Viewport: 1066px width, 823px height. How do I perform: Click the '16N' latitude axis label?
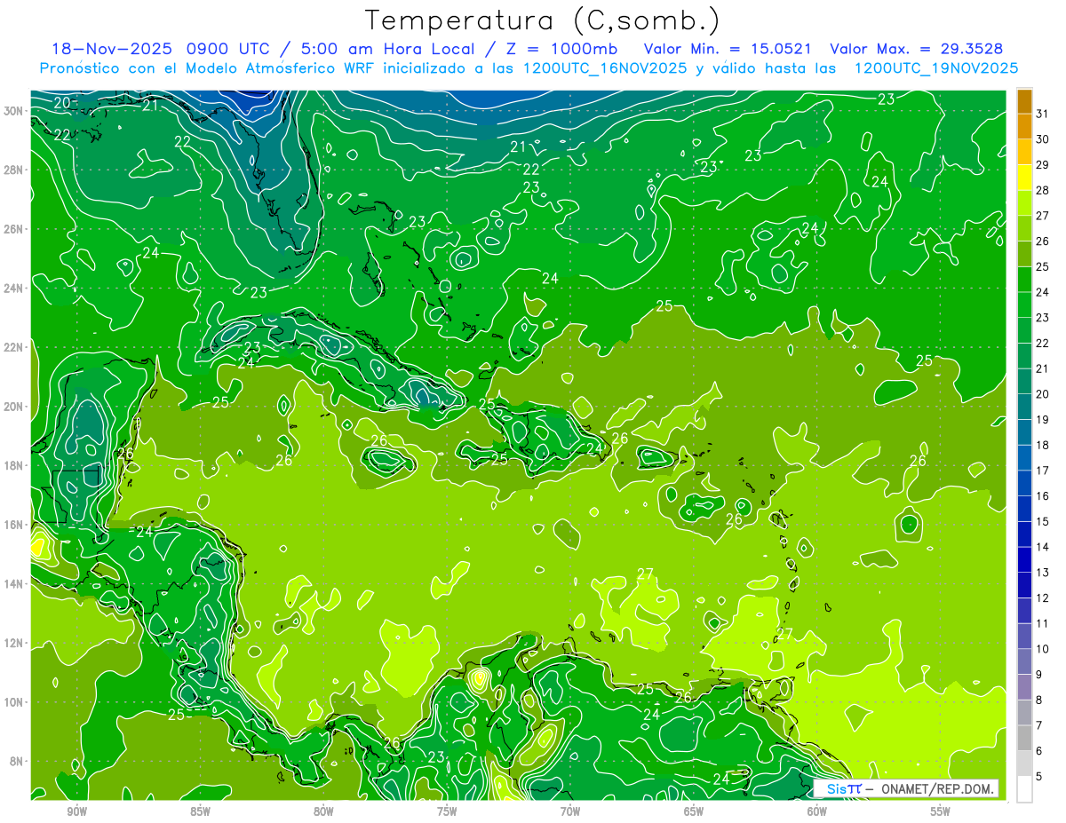(13, 525)
